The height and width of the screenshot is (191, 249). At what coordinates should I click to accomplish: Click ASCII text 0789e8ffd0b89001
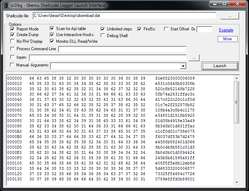(x=175, y=179)
